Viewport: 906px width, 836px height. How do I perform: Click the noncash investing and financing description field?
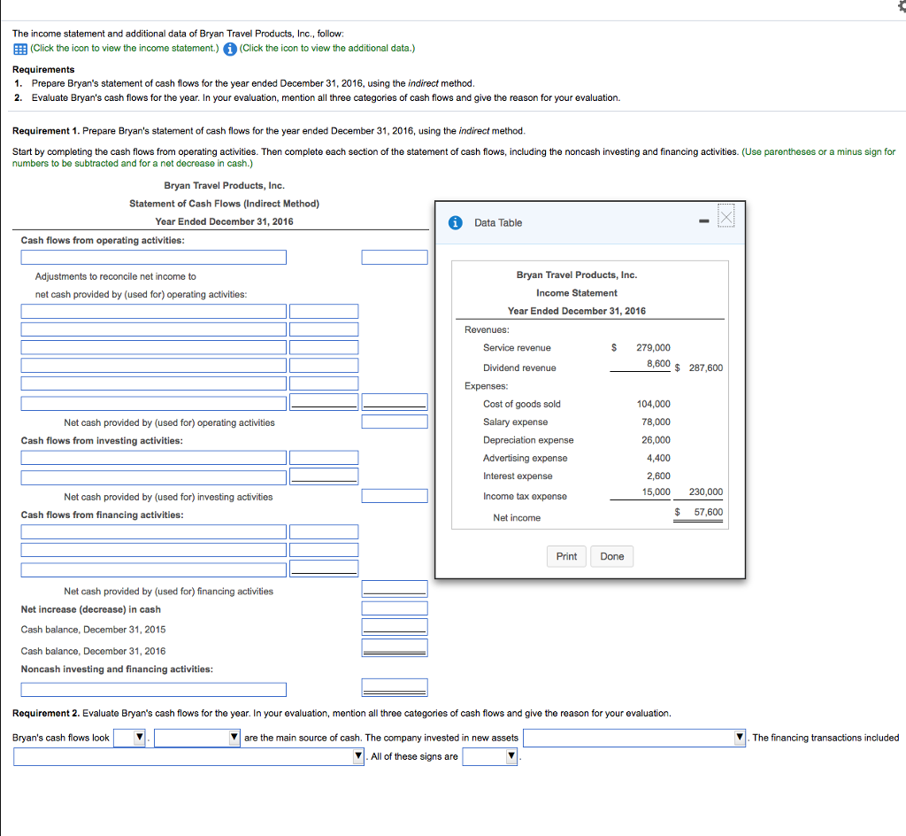pyautogui.click(x=154, y=690)
